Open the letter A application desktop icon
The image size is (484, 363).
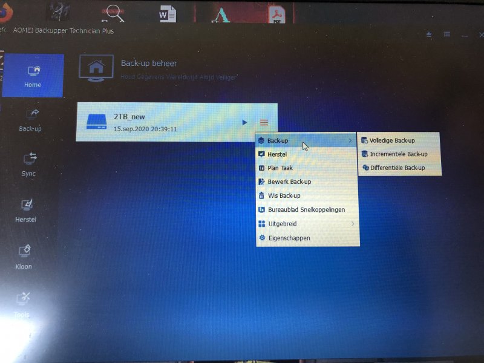221,15
